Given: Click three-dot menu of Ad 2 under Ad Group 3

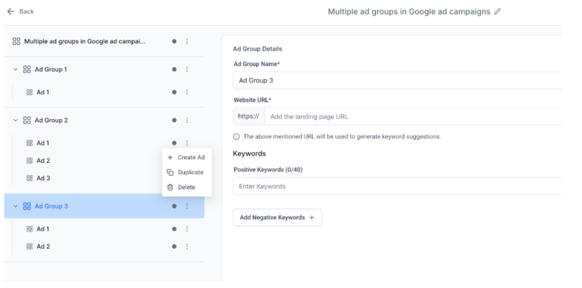Looking at the screenshot, I should pyautogui.click(x=187, y=246).
